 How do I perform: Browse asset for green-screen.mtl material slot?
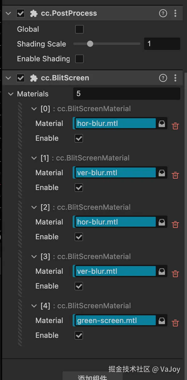tap(162, 321)
